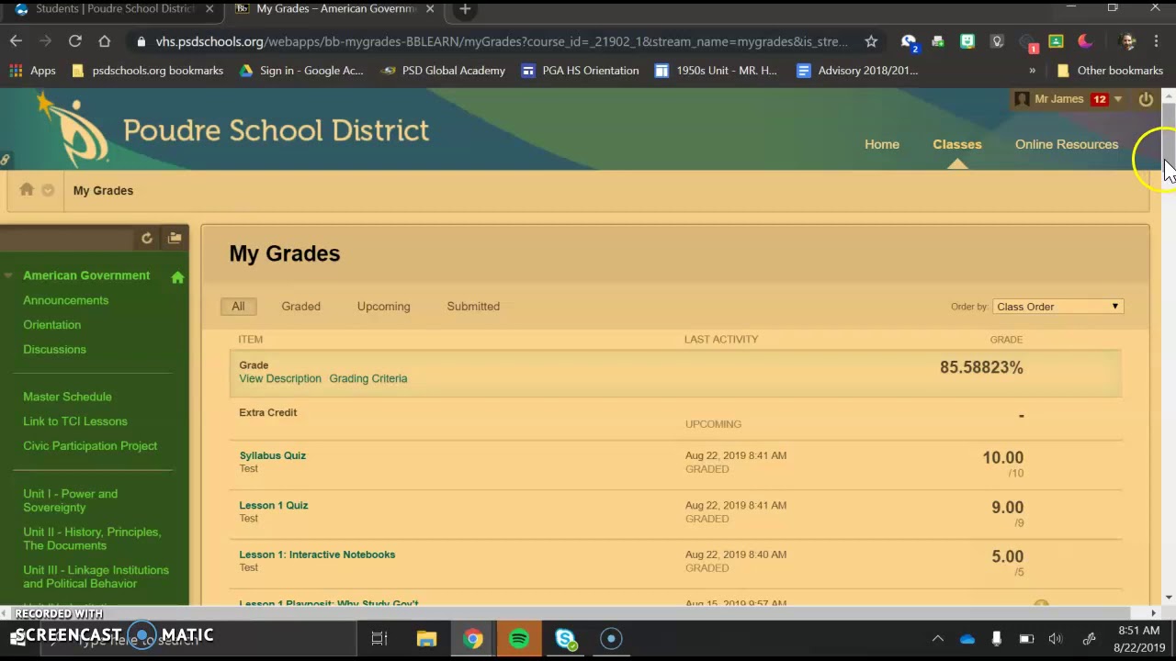Screen dimensions: 1176x661
Task: Open Link to TCI Lessons
Action: coord(75,421)
